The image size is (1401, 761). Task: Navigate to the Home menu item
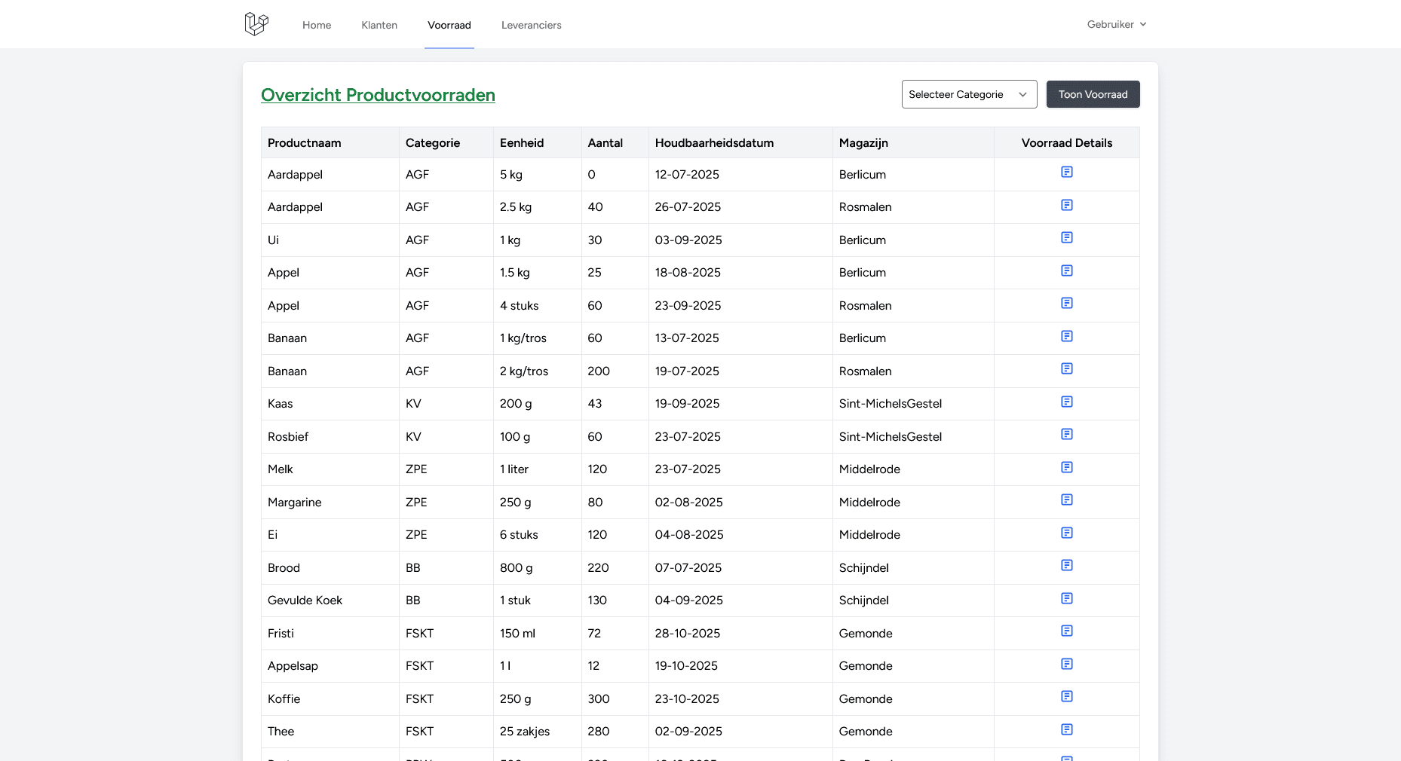[x=317, y=25]
